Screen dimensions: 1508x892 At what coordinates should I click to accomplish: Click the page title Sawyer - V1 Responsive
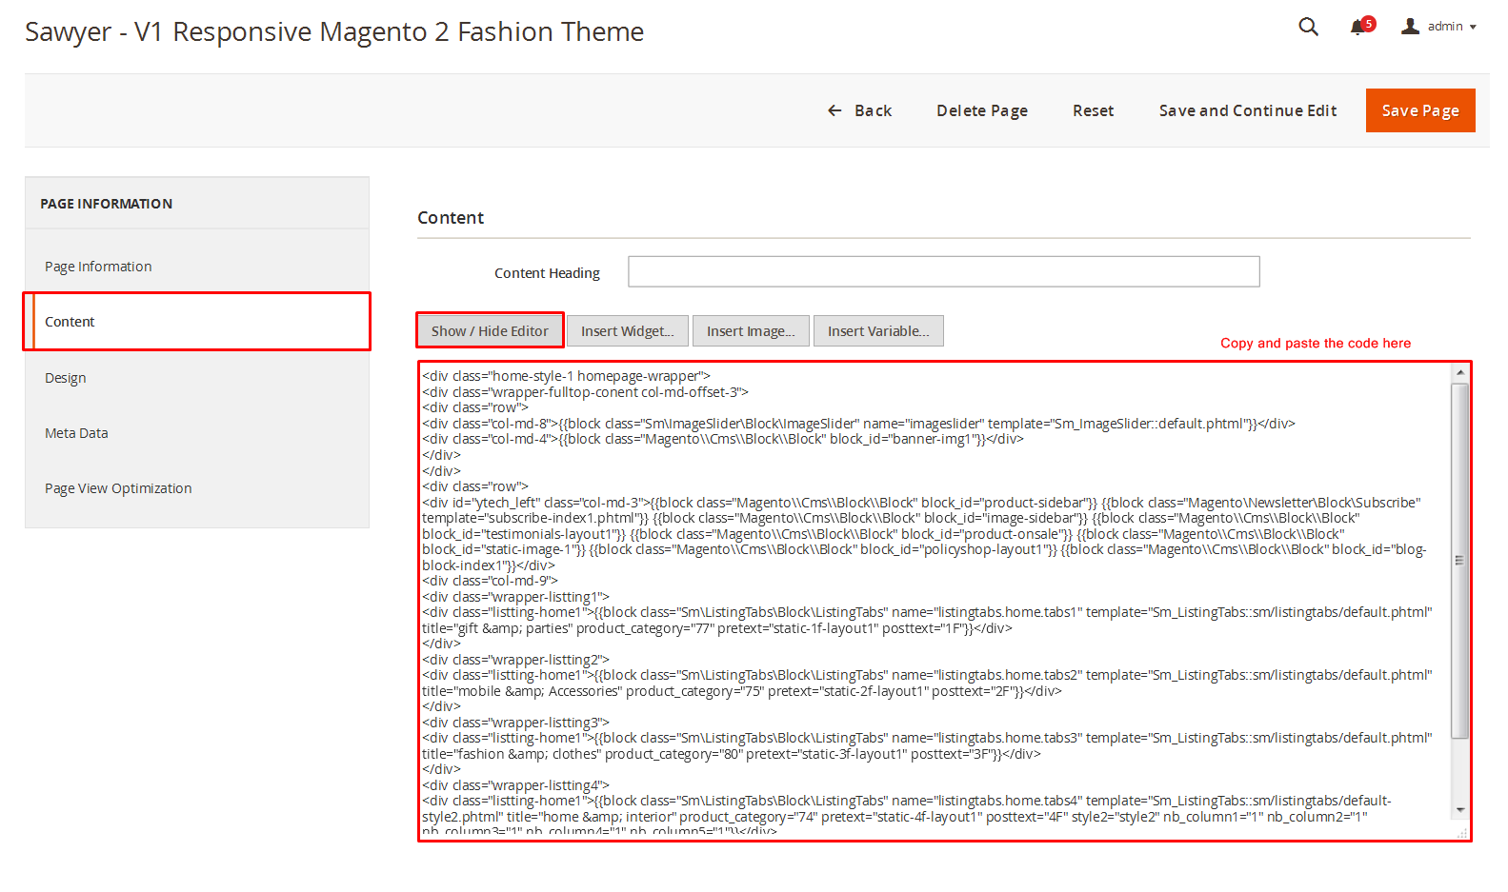(334, 31)
